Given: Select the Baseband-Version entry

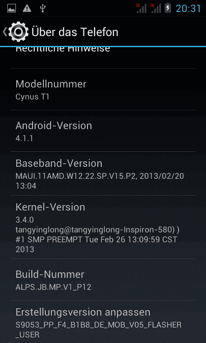Looking at the screenshot, I should (103, 174).
